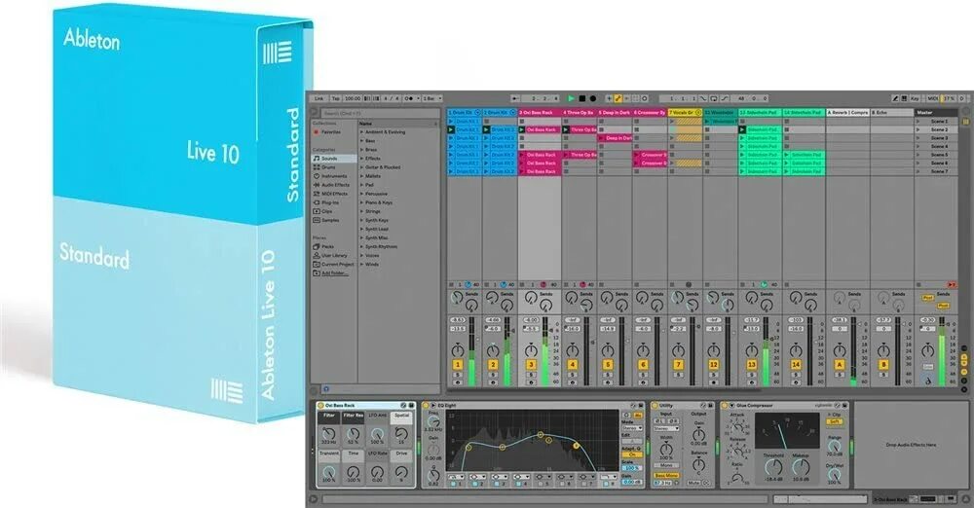Click the metronome icon next to 4/4
This screenshot has height=508, width=974.
click(x=409, y=98)
